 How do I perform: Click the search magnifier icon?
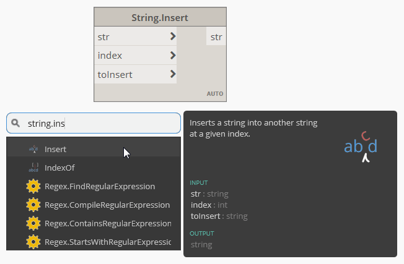click(x=16, y=123)
